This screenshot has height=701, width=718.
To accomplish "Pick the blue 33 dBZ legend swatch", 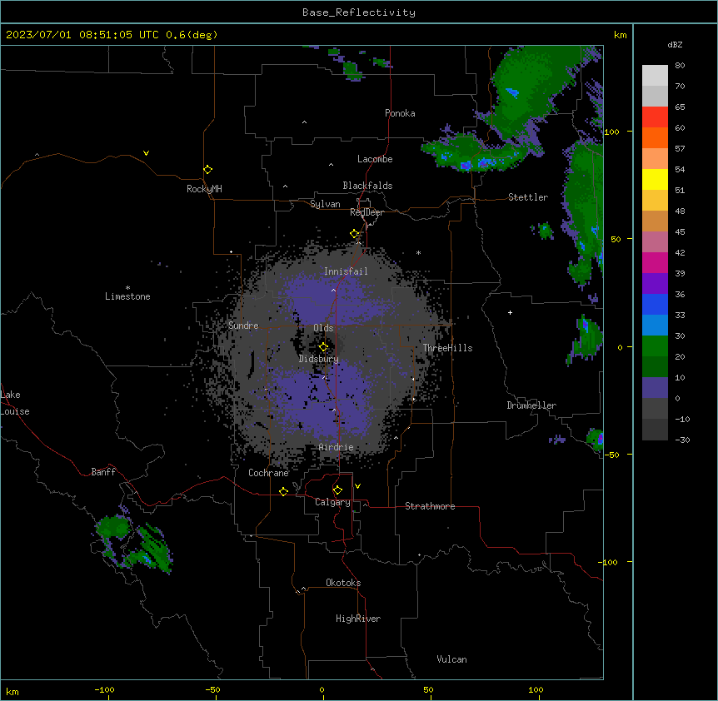I will point(655,304).
